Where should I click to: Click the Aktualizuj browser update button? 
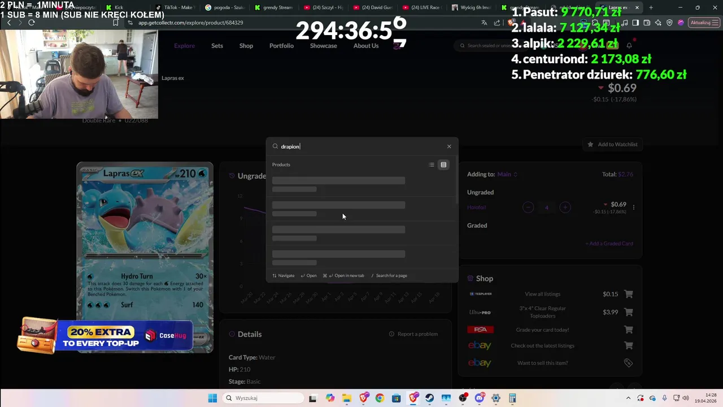[x=704, y=23]
